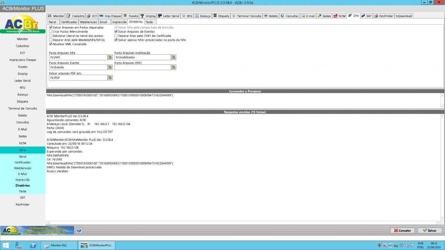Open the Cadastro tab in top tab bar
Image resolution: width=445 pixels, height=250 pixels.
[x=76, y=16]
